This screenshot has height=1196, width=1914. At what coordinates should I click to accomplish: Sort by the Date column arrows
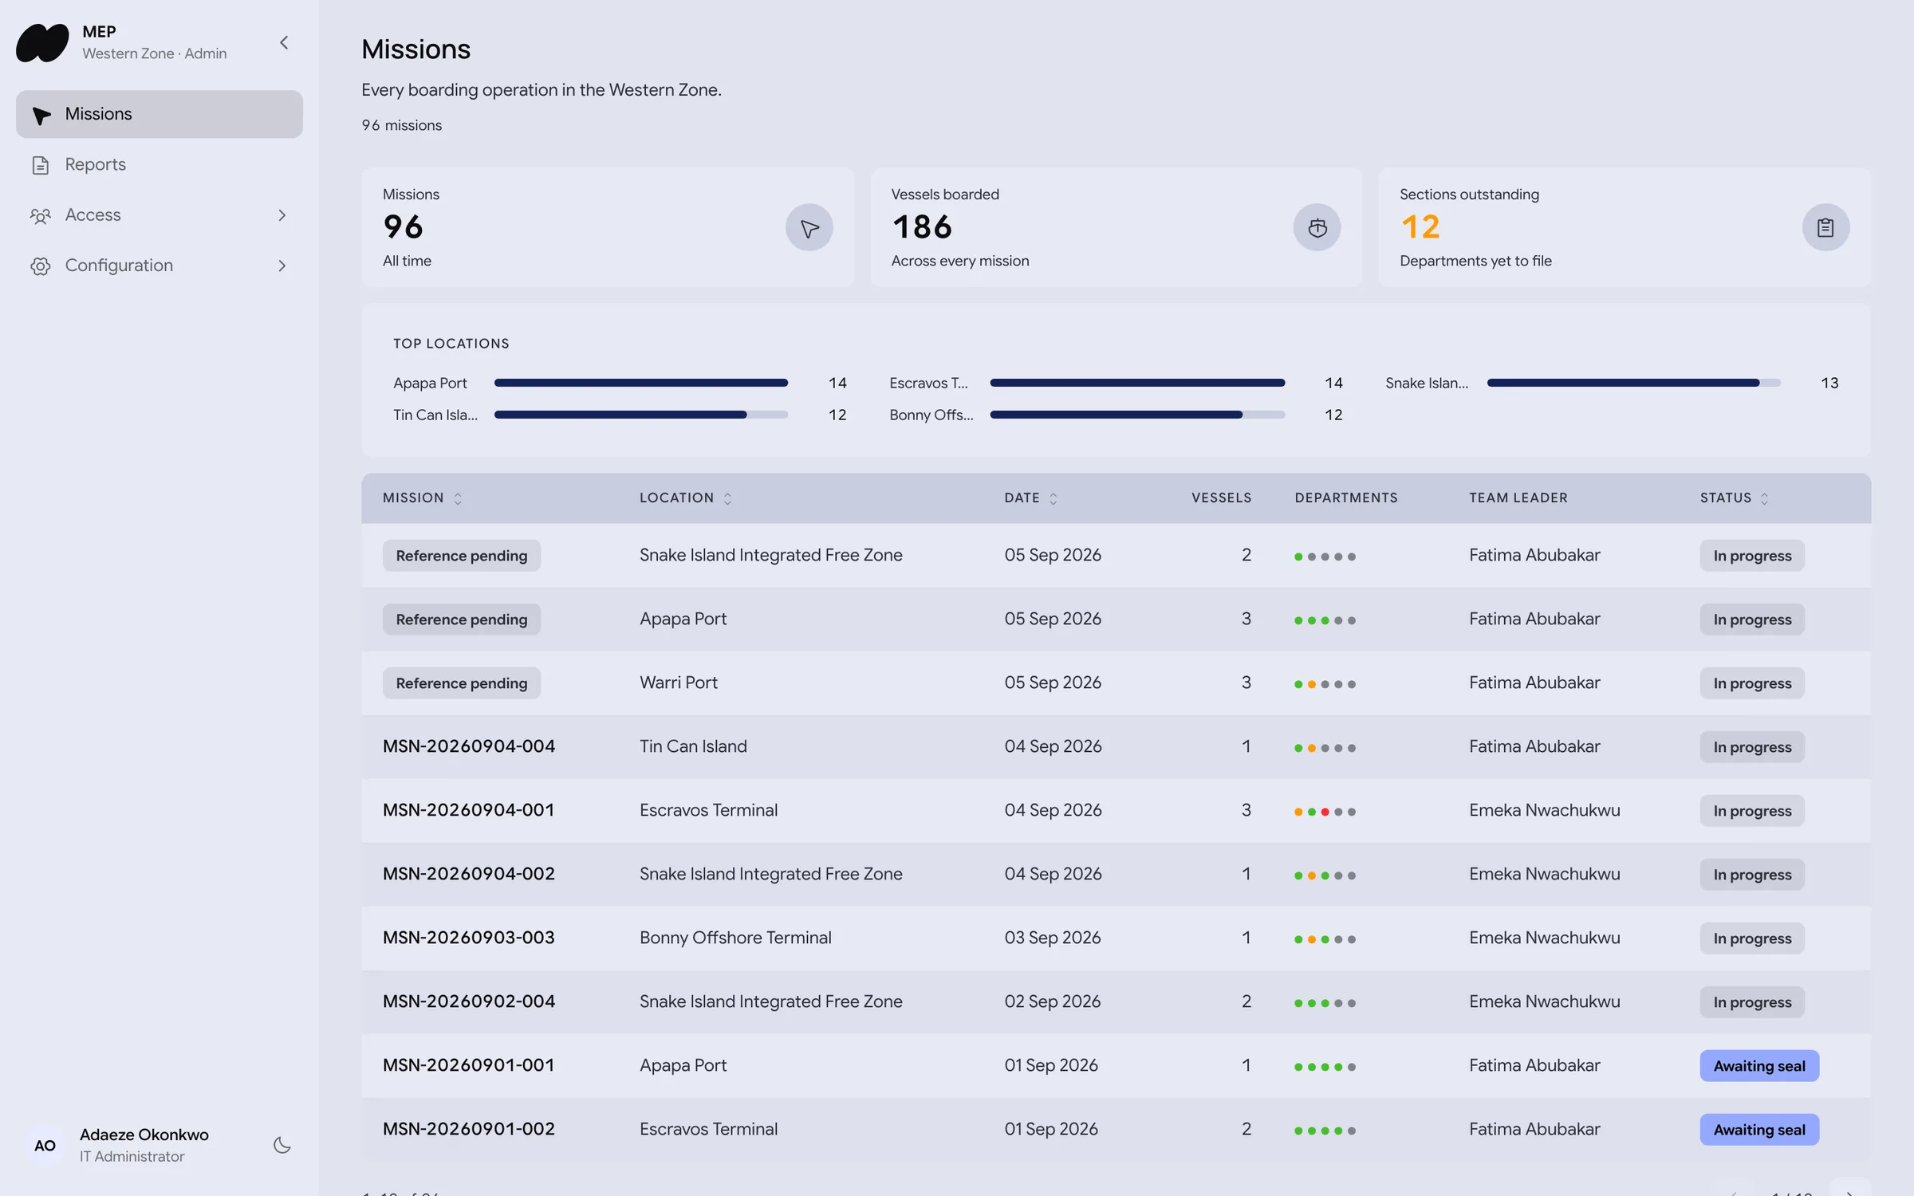(1053, 498)
